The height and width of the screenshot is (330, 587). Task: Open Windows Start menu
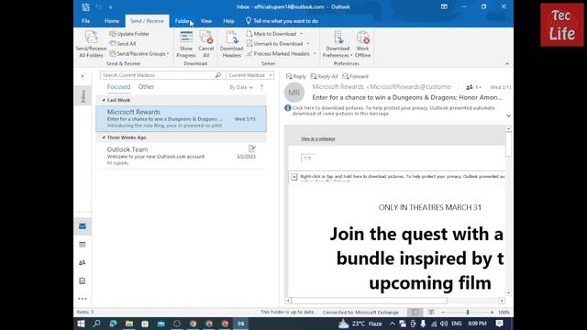(x=81, y=324)
